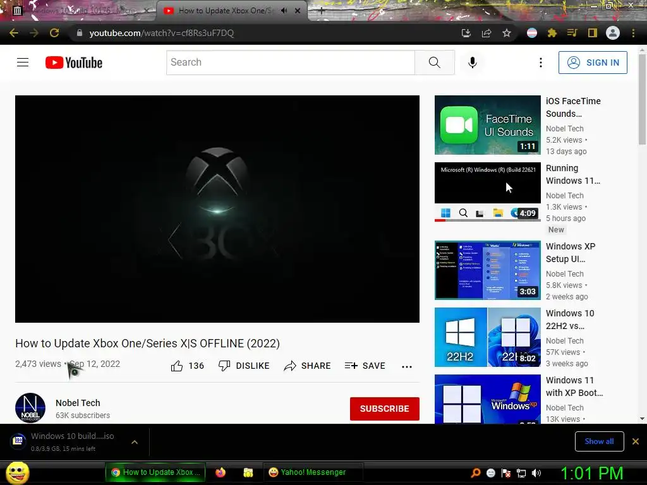The width and height of the screenshot is (647, 485).
Task: Like the video with thumbs up
Action: click(187, 366)
